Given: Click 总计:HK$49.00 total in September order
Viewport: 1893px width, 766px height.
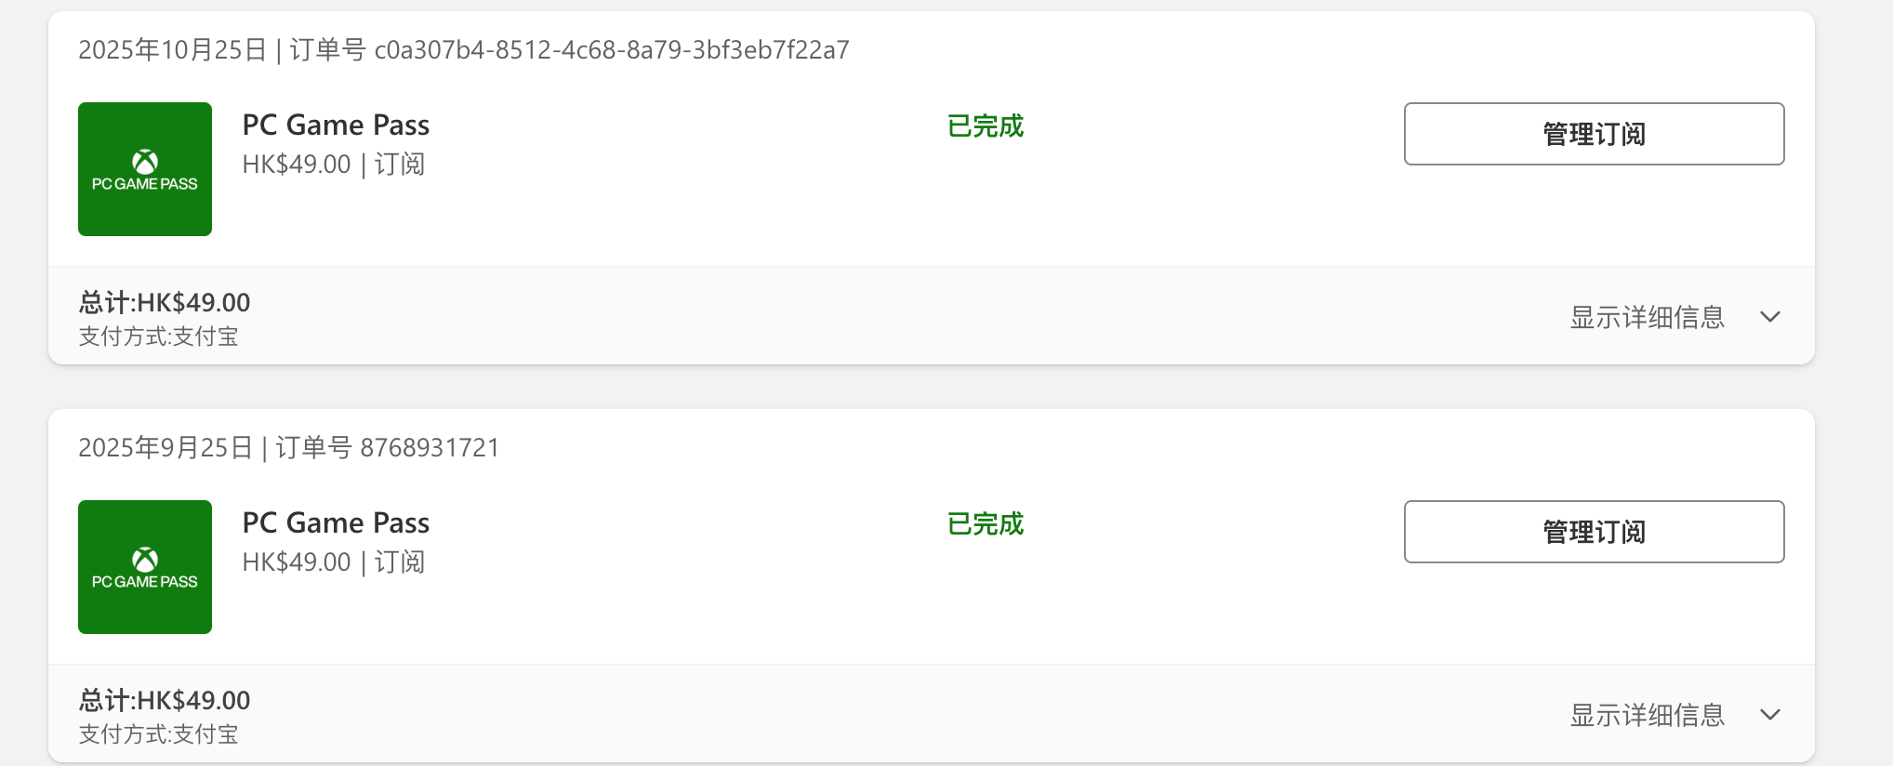Looking at the screenshot, I should (165, 700).
